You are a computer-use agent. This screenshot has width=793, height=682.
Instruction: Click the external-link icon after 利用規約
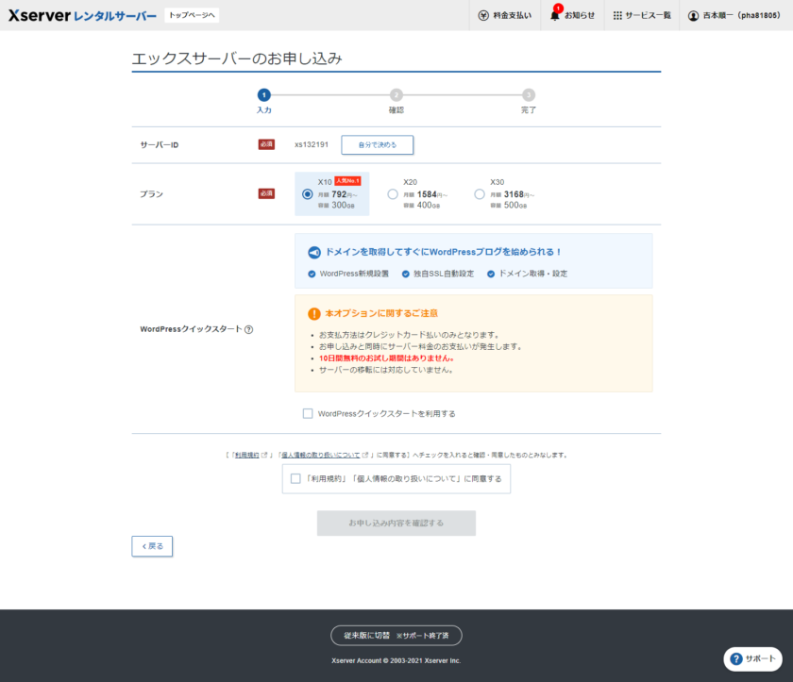point(264,456)
